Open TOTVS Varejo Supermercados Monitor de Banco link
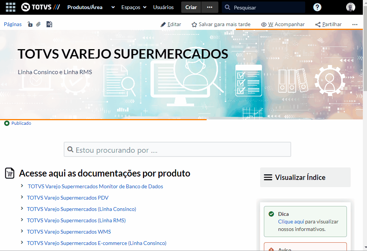This screenshot has width=367, height=251. coord(96,186)
